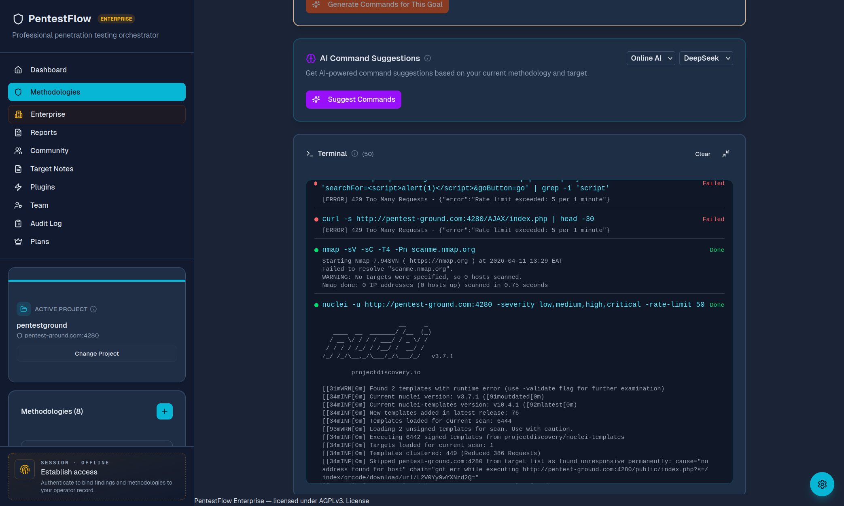Image resolution: width=844 pixels, height=506 pixels.
Task: Click the terminal (50) entry count
Action: [x=368, y=154]
